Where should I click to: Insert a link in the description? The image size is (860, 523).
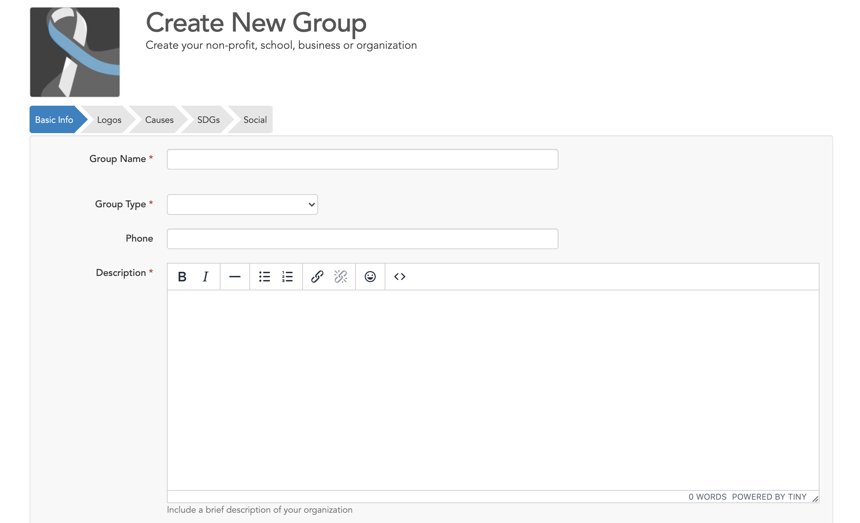(317, 277)
